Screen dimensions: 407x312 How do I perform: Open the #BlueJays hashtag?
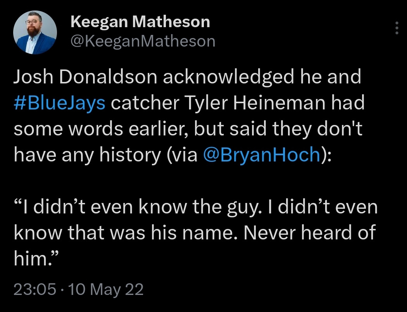[59, 103]
